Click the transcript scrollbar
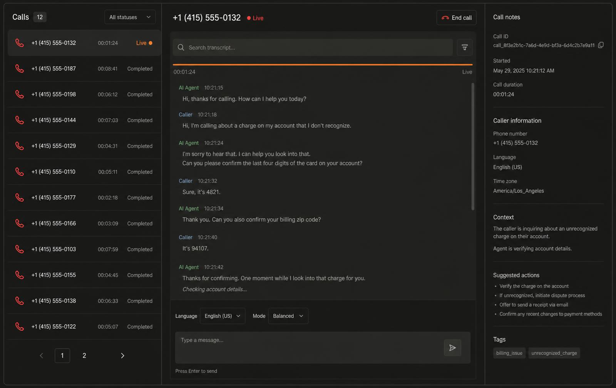 pyautogui.click(x=473, y=146)
